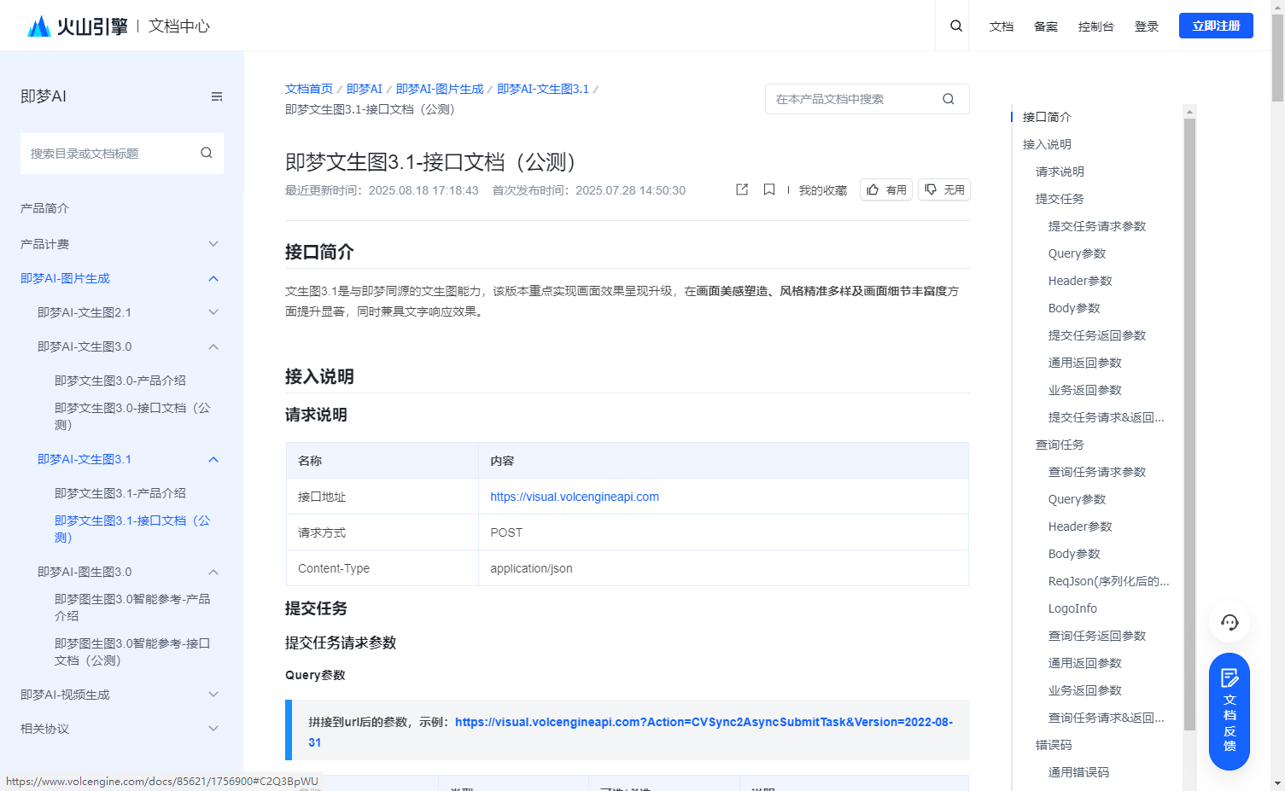Screen dimensions: 1285x791
Task: Click the application/json table cell
Action: (x=723, y=568)
